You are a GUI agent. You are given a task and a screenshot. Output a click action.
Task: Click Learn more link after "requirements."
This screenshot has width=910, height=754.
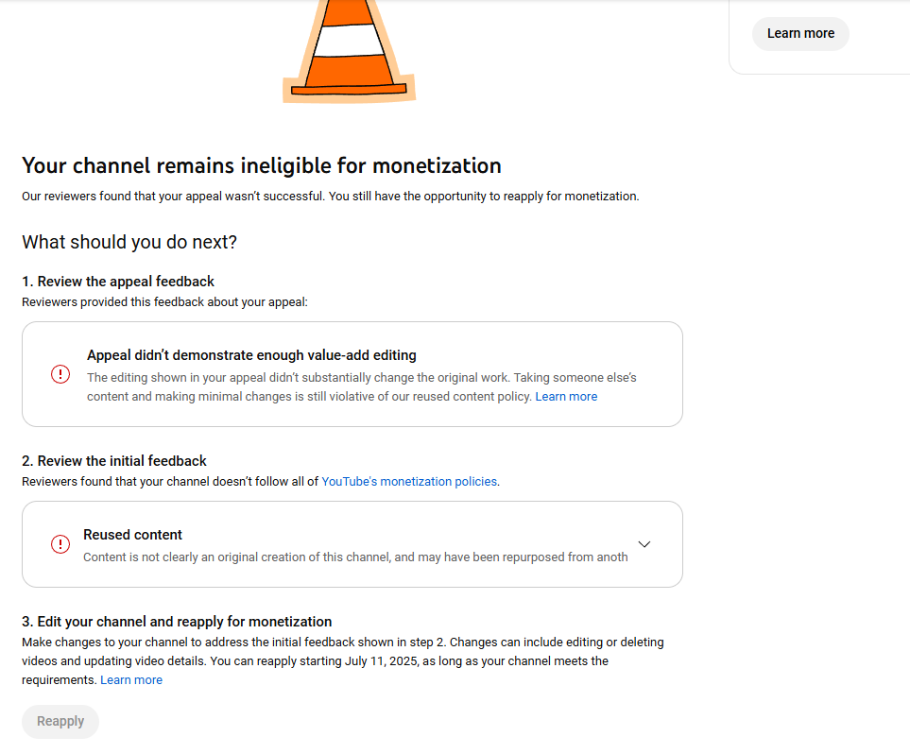(x=131, y=680)
